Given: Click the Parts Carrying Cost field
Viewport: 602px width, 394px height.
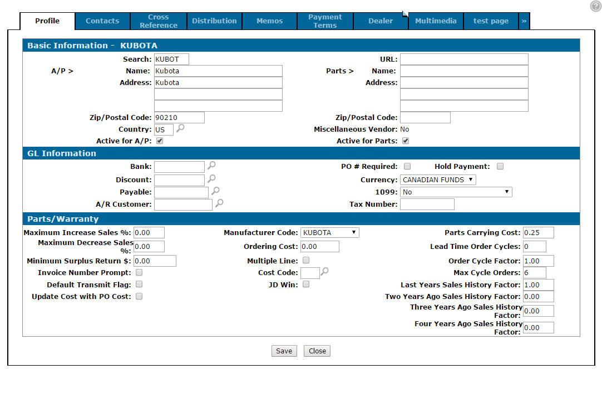Looking at the screenshot, I should coord(538,232).
